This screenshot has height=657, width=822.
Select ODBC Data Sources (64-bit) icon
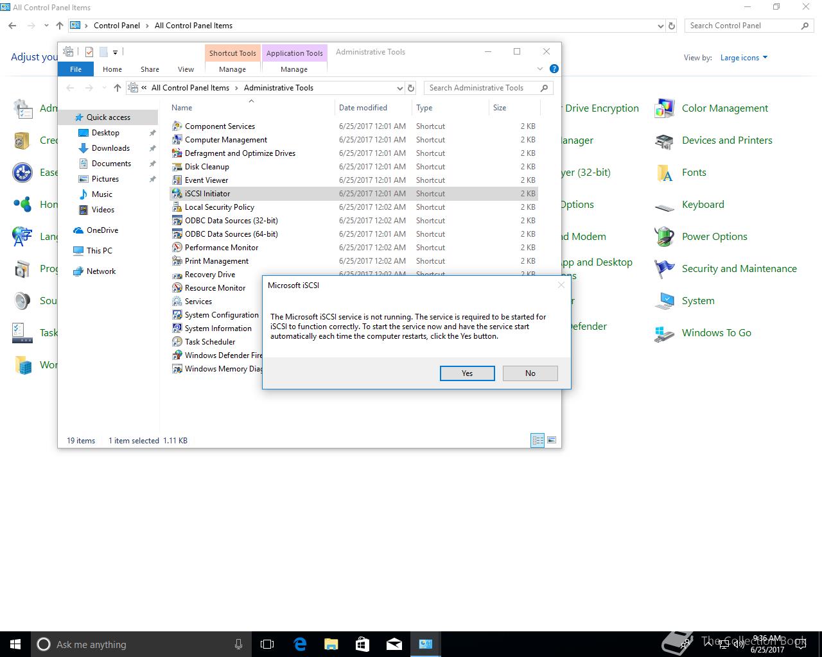(177, 234)
